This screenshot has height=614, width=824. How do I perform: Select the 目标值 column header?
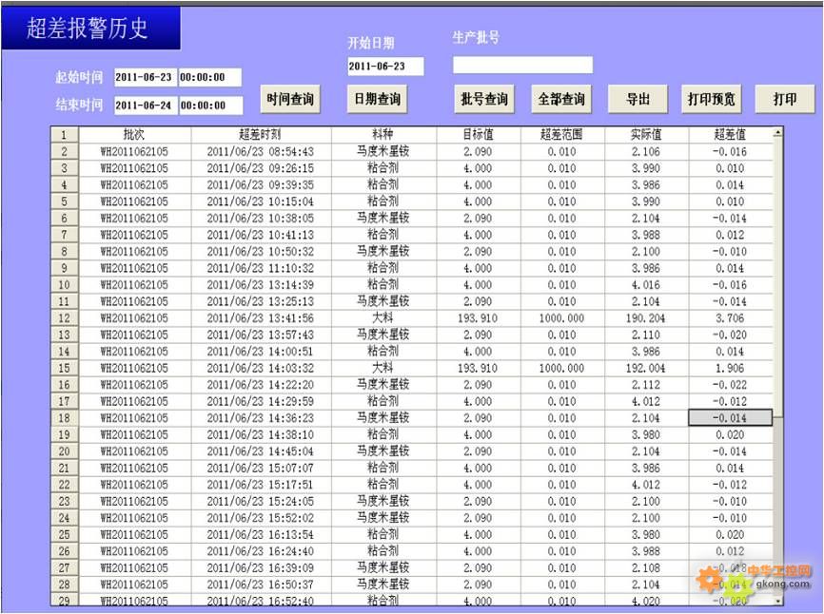click(x=478, y=134)
